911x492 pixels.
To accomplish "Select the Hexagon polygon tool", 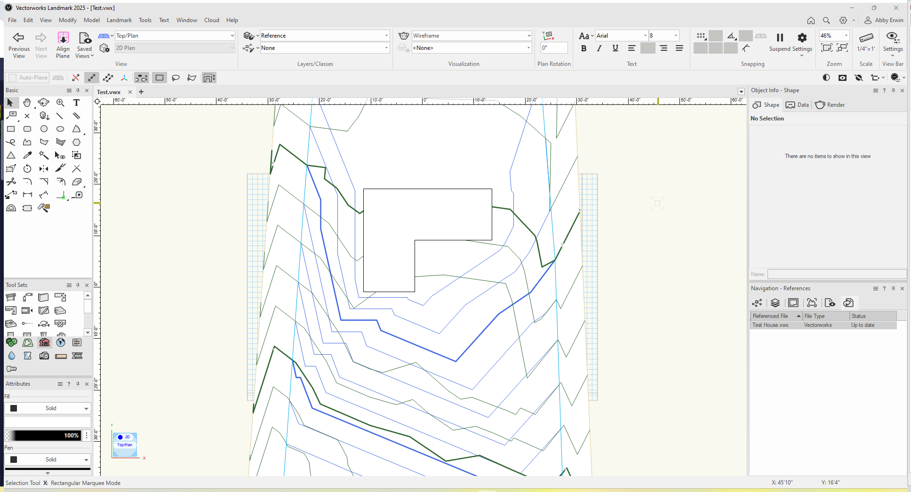I will [x=76, y=142].
